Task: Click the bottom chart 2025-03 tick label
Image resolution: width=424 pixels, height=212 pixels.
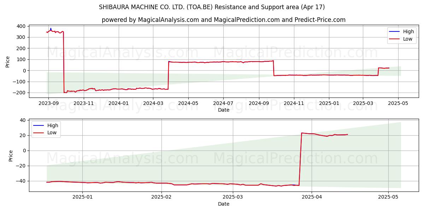Action: pos(233,197)
